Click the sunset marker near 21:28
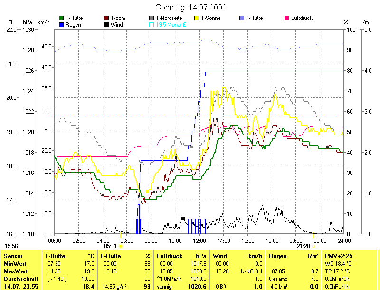Viewport: 380px width, 290px height. [314, 246]
